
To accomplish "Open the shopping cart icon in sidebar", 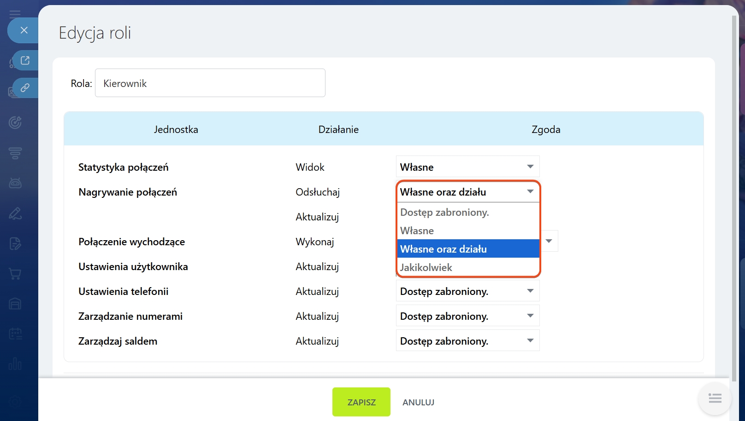I will [15, 274].
